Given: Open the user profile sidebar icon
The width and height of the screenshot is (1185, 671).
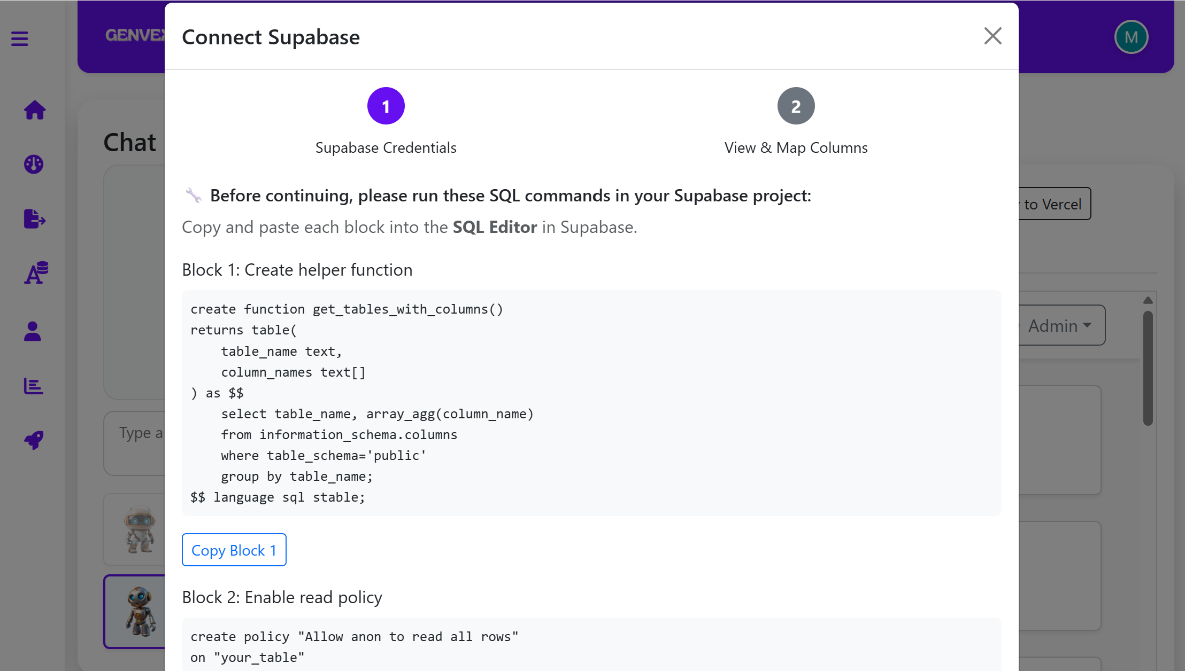Looking at the screenshot, I should (33, 331).
